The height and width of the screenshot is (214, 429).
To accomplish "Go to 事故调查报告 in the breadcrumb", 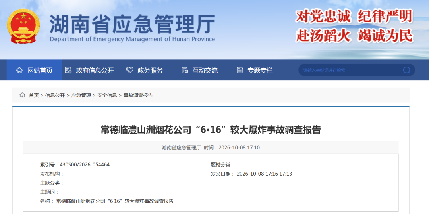I will (x=138, y=95).
